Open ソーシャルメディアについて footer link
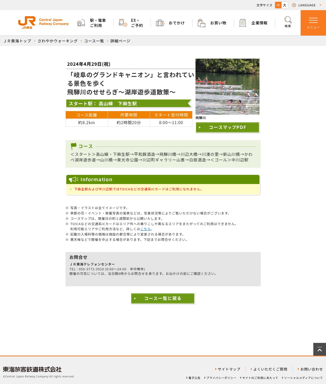This screenshot has height=384, width=326. click(302, 378)
